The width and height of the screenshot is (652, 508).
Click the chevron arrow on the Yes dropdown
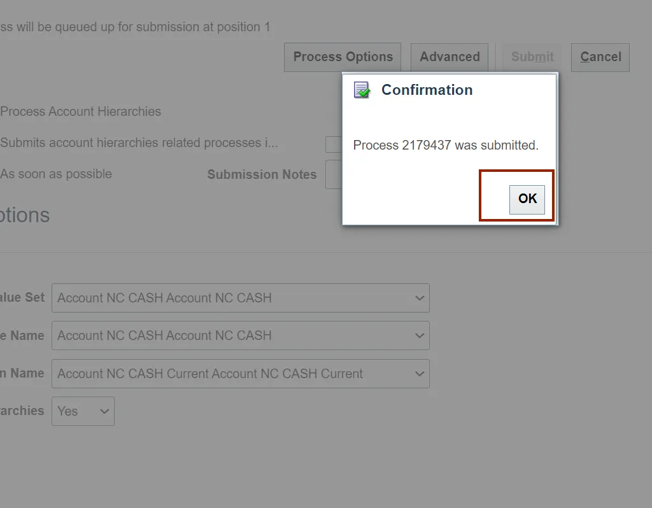(x=104, y=411)
